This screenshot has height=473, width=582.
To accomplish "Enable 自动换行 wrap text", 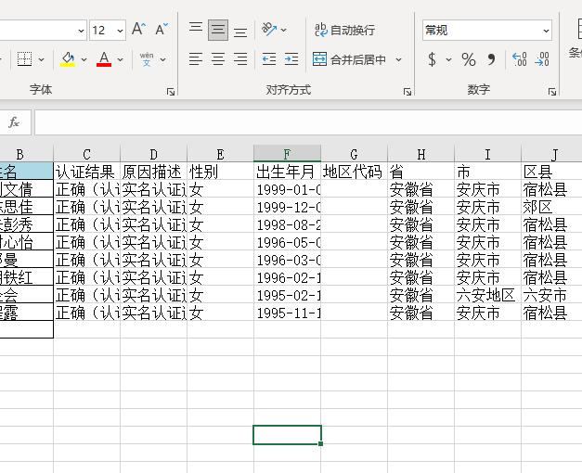I will [x=344, y=30].
